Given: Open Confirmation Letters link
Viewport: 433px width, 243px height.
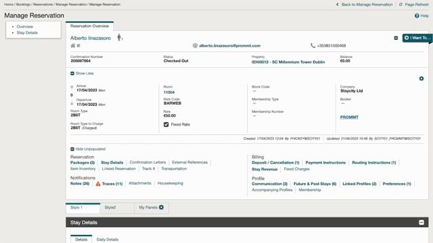Looking at the screenshot, I should click(x=147, y=162).
